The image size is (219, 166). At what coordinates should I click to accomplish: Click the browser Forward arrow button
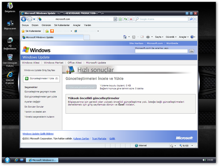tap(29, 19)
